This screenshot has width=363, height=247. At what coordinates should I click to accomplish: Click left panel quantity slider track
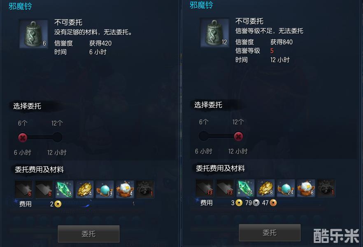click(40, 138)
